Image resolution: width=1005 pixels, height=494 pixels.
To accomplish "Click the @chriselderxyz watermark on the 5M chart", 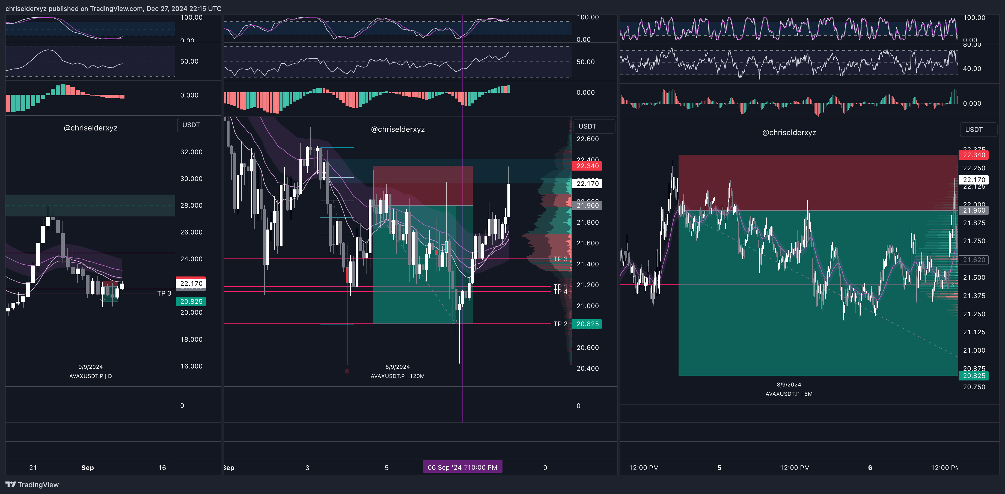I will click(x=789, y=132).
